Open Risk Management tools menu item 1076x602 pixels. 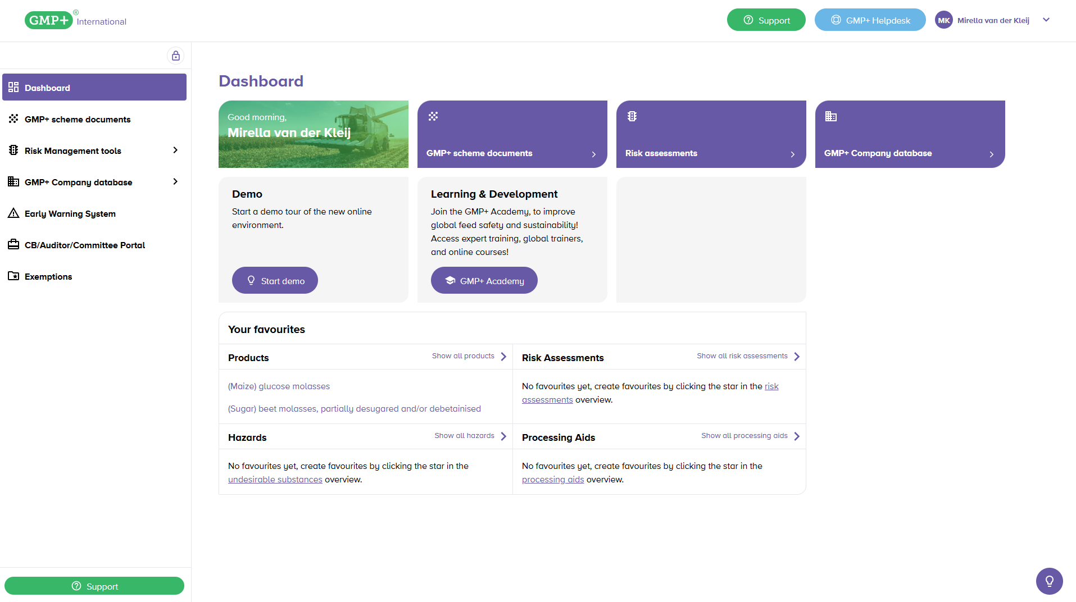pyautogui.click(x=94, y=150)
